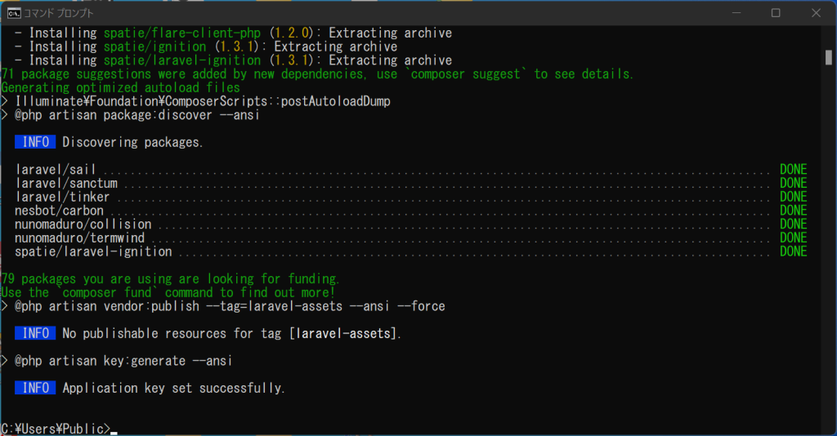Click the spatie/flare-client-php package name

[182, 33]
